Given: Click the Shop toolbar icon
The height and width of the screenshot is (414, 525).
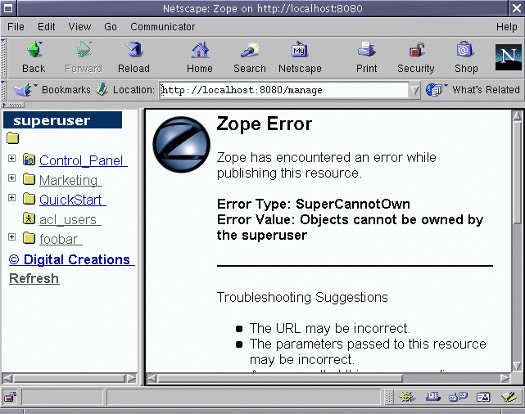Looking at the screenshot, I should pos(466,50).
